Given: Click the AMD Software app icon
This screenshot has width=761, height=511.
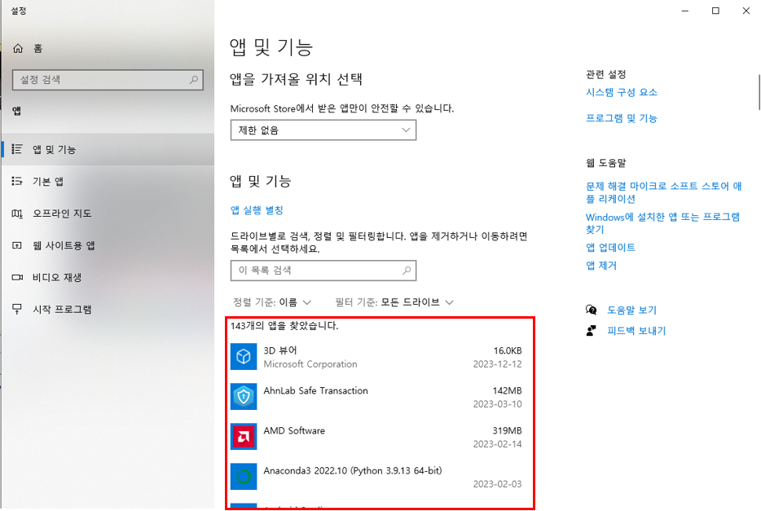Looking at the screenshot, I should (244, 437).
